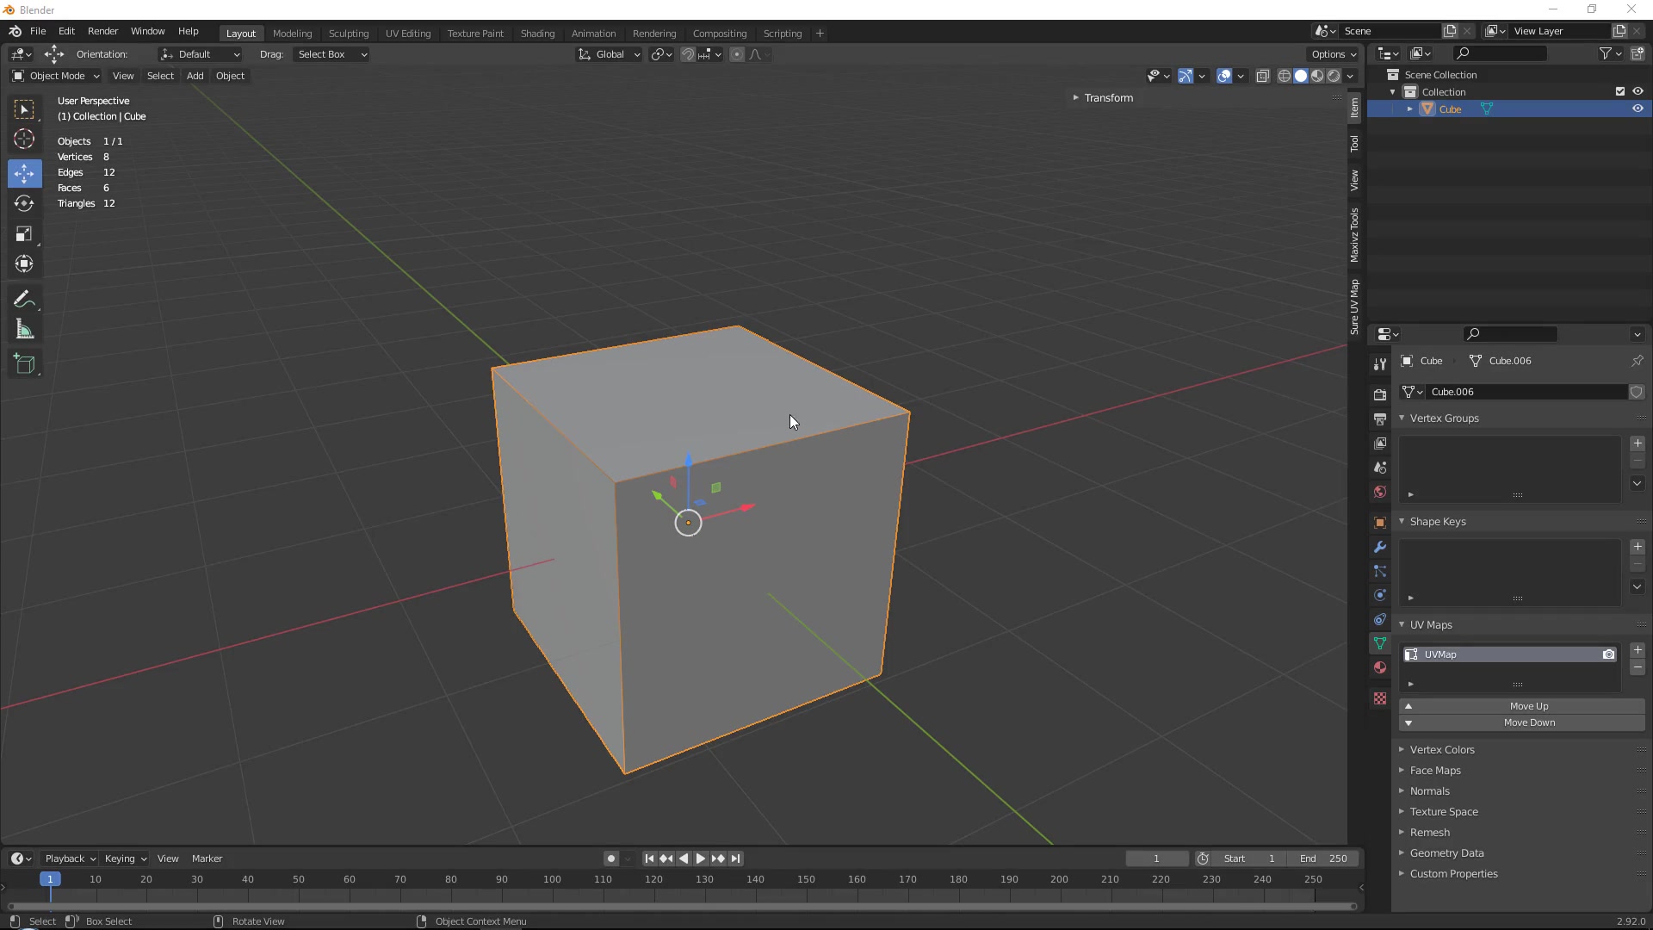
Task: Click mesh name field Cube.006
Action: click(x=1526, y=392)
